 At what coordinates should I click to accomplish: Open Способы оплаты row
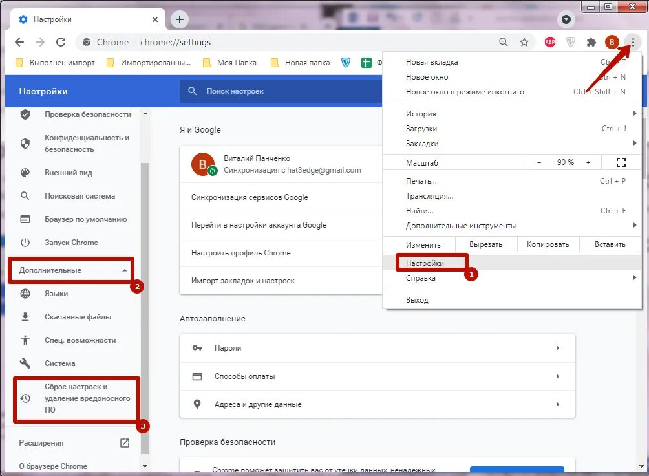pyautogui.click(x=377, y=376)
